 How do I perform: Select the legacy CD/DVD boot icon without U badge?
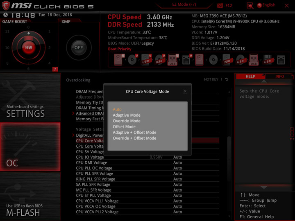point(213,60)
